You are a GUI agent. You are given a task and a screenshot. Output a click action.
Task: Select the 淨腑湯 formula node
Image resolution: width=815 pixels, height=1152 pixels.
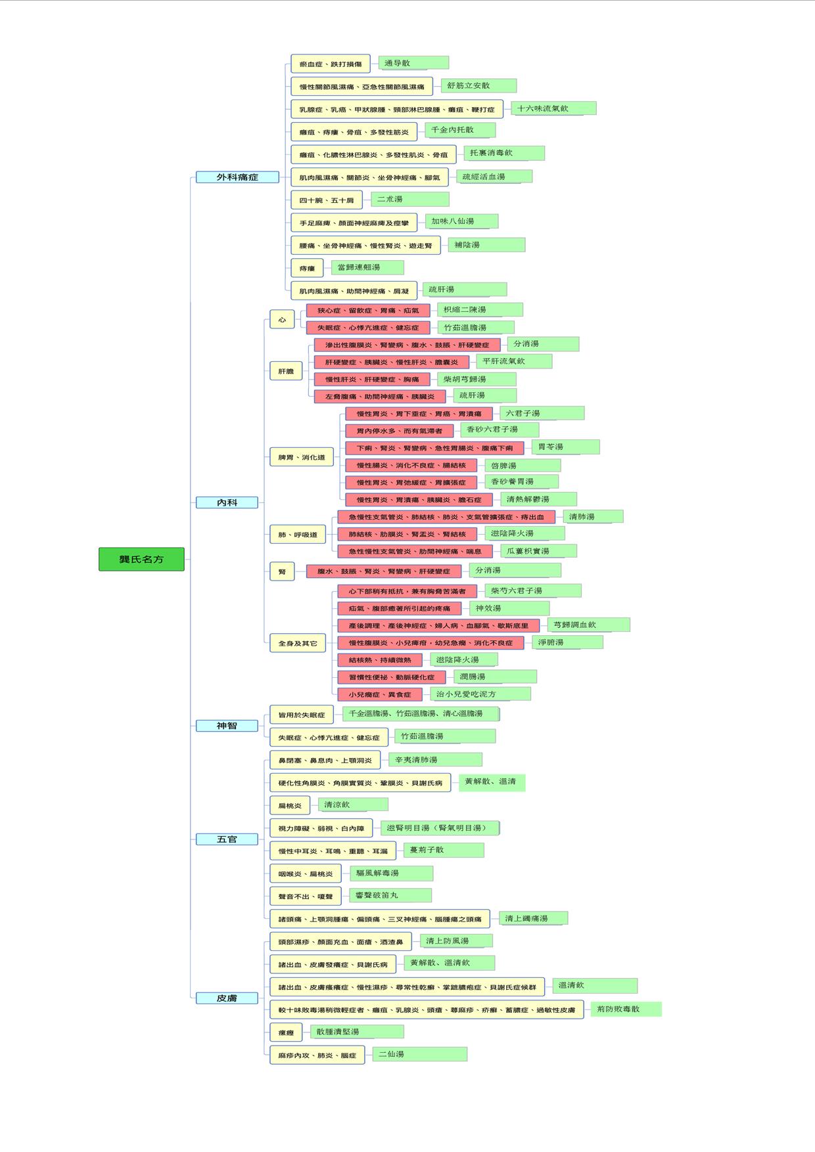coord(567,642)
